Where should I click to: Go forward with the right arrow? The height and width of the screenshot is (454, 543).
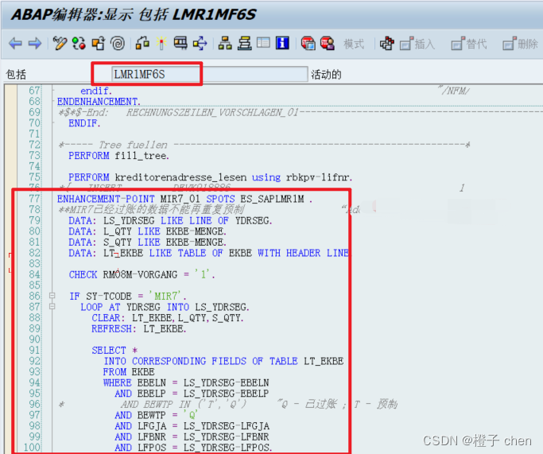tap(35, 44)
